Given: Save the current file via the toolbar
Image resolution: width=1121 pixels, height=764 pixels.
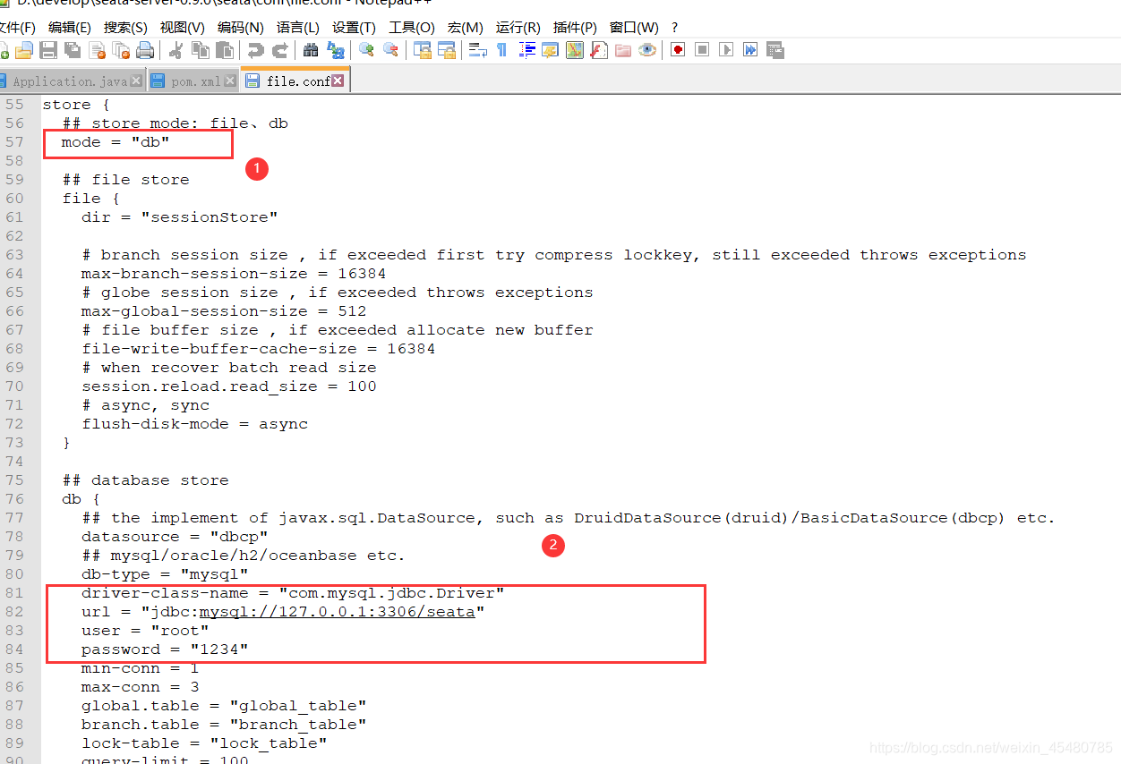Looking at the screenshot, I should [x=48, y=50].
